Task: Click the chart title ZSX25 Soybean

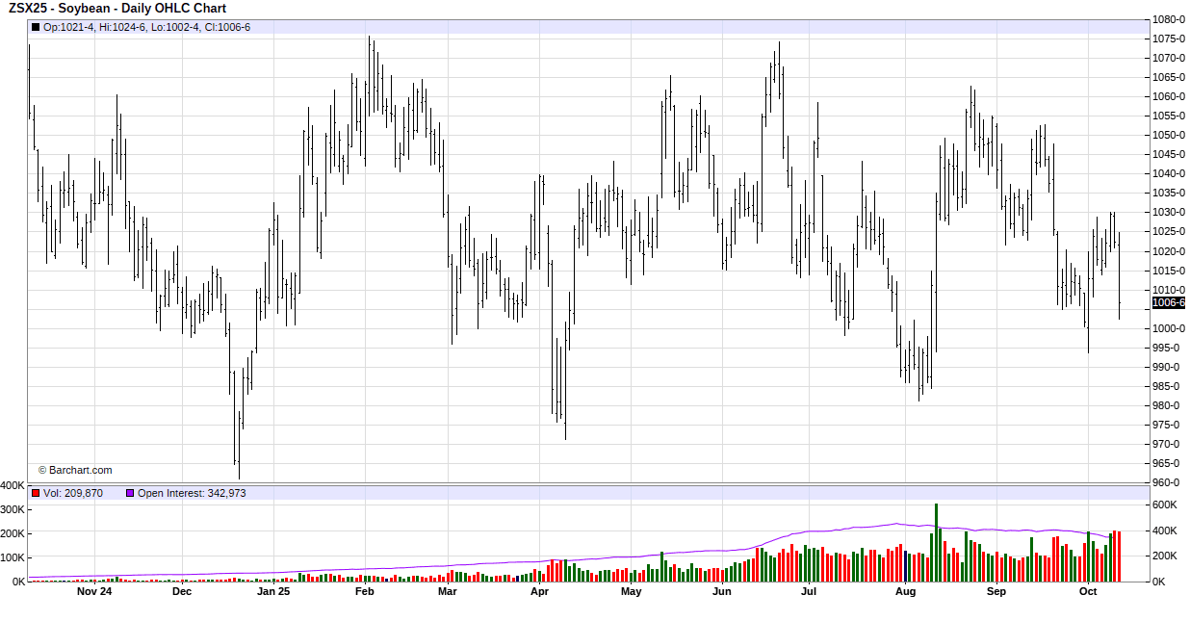Action: click(x=117, y=9)
